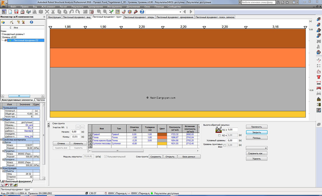Click the Закрыть button

[x=257, y=132]
